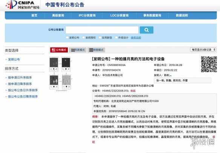The image size is (220, 153).
Task: Go to 首页 in navigation bar
Action: click(x=34, y=15)
